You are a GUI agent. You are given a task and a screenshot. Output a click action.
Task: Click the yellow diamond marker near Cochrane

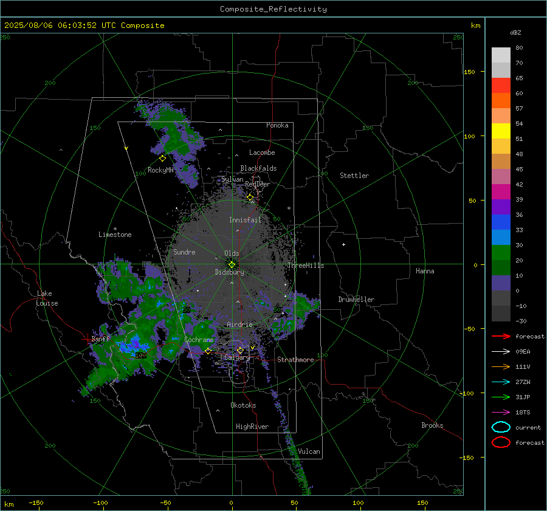tap(208, 351)
